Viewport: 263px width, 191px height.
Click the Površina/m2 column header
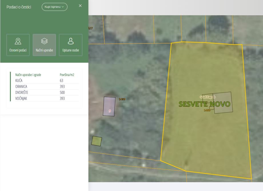coord(67,75)
